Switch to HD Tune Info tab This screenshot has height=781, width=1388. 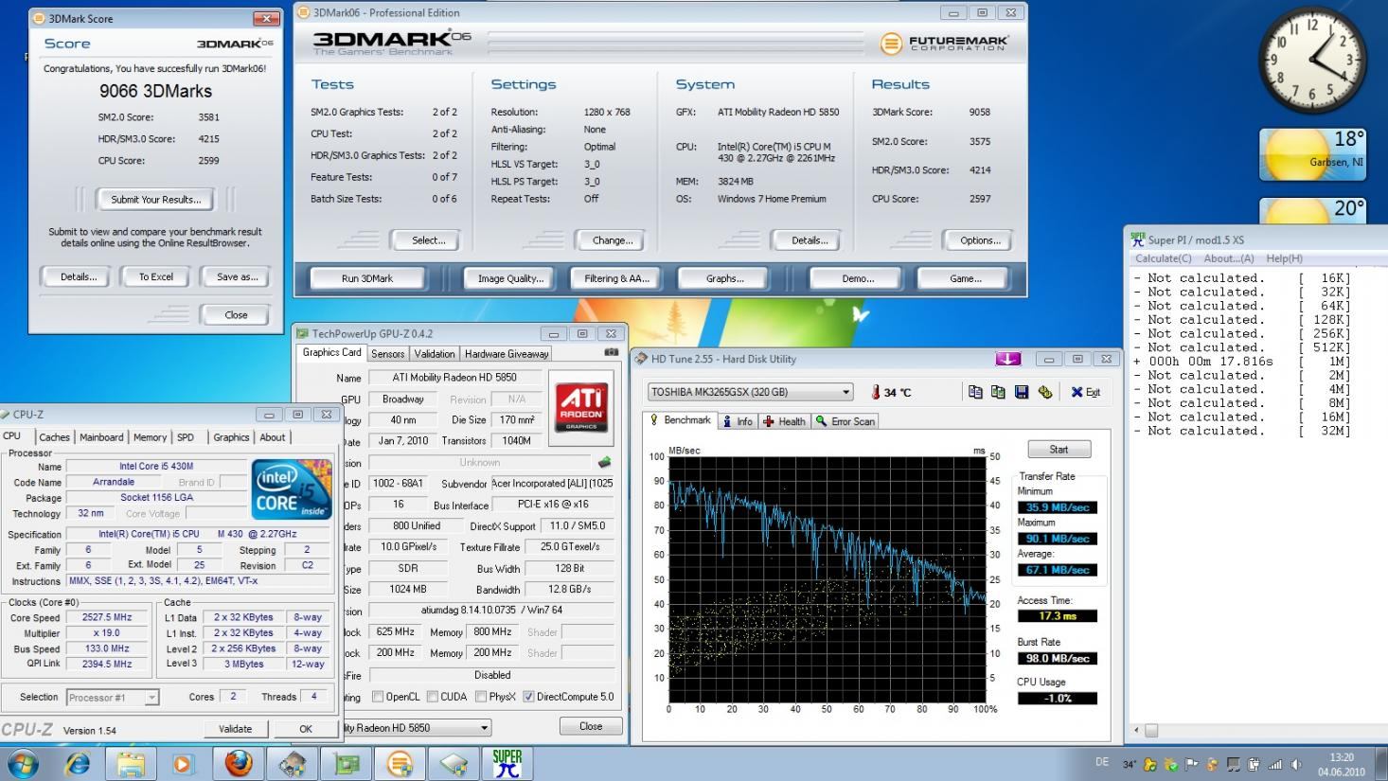[738, 421]
